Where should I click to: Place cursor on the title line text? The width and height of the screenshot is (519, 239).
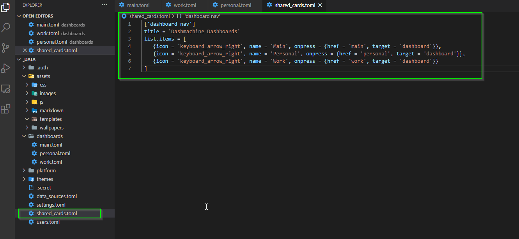(x=192, y=32)
